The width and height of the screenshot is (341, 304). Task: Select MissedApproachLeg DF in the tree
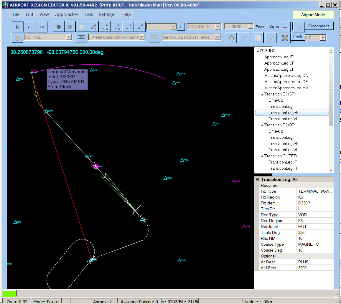[286, 82]
